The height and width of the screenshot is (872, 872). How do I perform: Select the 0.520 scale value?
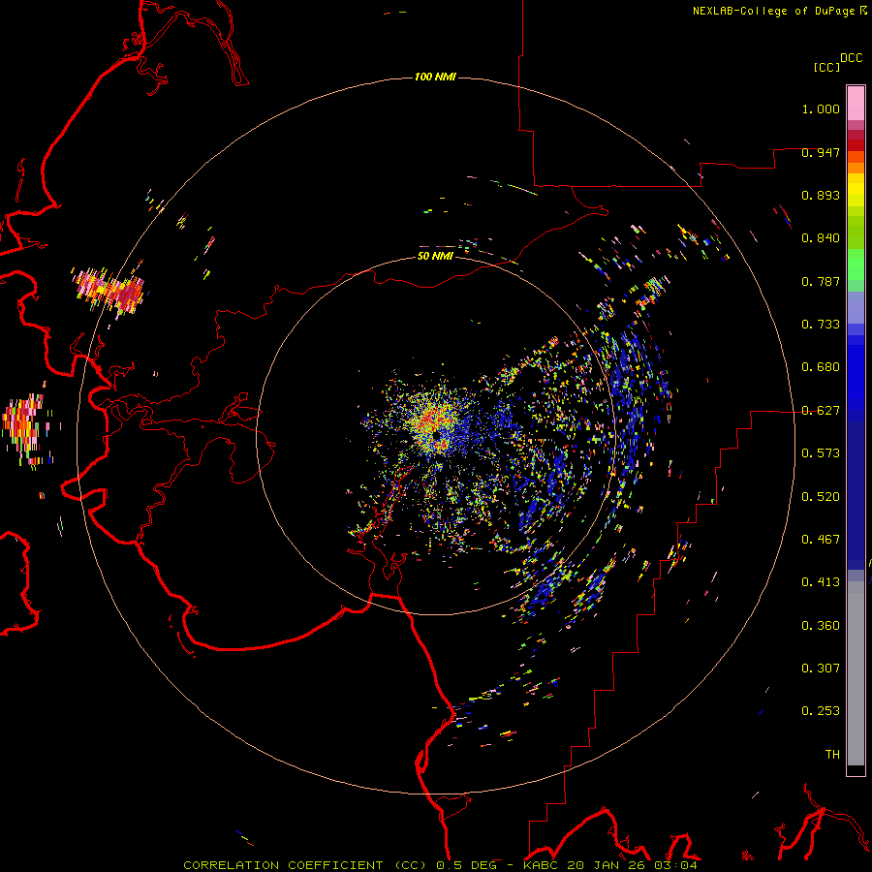[821, 497]
